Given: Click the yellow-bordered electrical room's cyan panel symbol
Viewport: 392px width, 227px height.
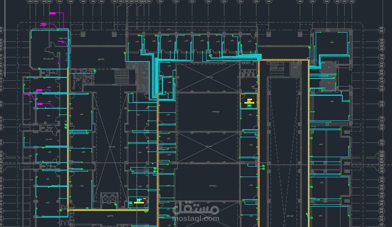Looking at the screenshot, I should click(x=249, y=106).
